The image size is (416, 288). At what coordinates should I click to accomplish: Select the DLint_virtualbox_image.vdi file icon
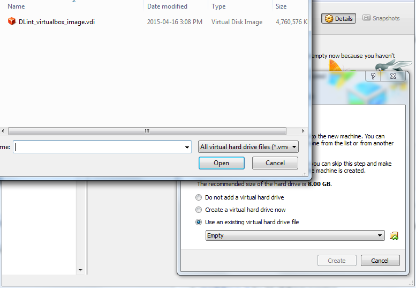point(12,21)
